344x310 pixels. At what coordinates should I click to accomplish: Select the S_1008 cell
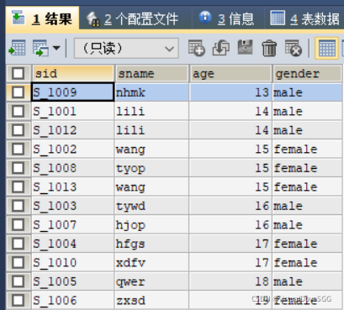click(x=72, y=168)
